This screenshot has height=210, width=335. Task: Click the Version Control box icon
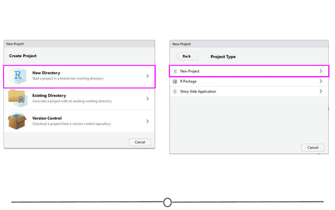17,121
